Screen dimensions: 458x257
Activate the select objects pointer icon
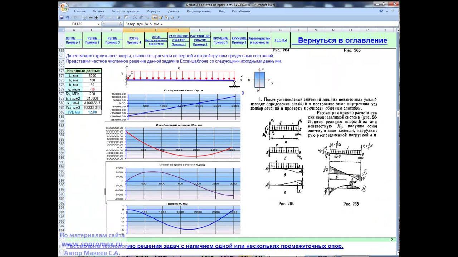click(x=172, y=17)
